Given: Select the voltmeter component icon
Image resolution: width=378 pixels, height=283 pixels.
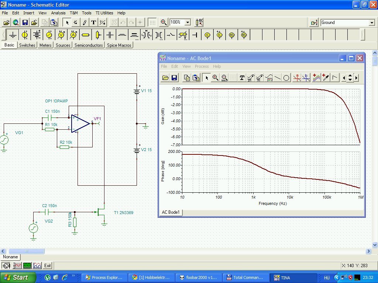Looking at the screenshot, I should coord(61,35).
